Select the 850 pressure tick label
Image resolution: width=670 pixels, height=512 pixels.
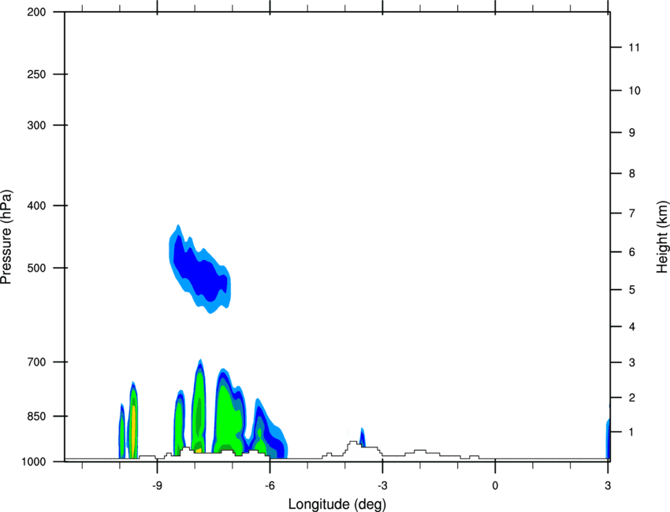(36, 416)
